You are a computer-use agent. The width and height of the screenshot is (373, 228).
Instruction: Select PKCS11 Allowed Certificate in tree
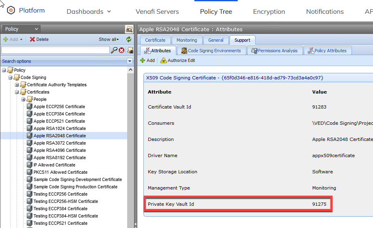[x=60, y=172]
